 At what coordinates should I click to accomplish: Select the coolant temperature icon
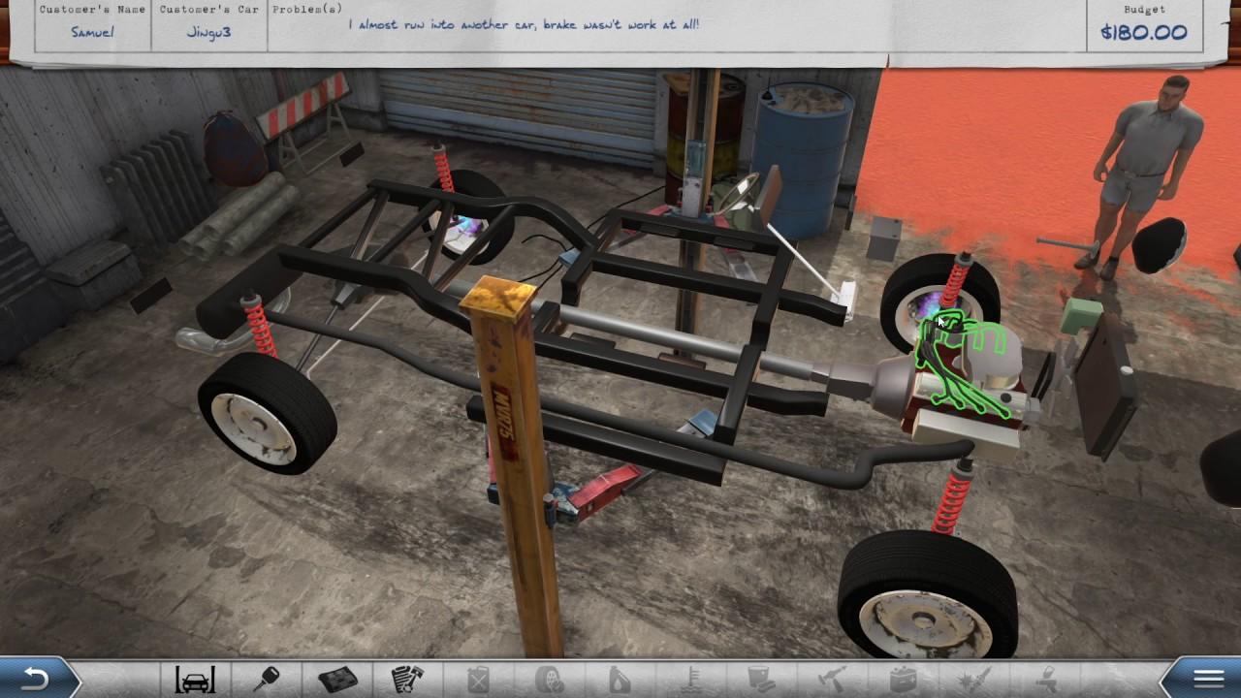(691, 679)
